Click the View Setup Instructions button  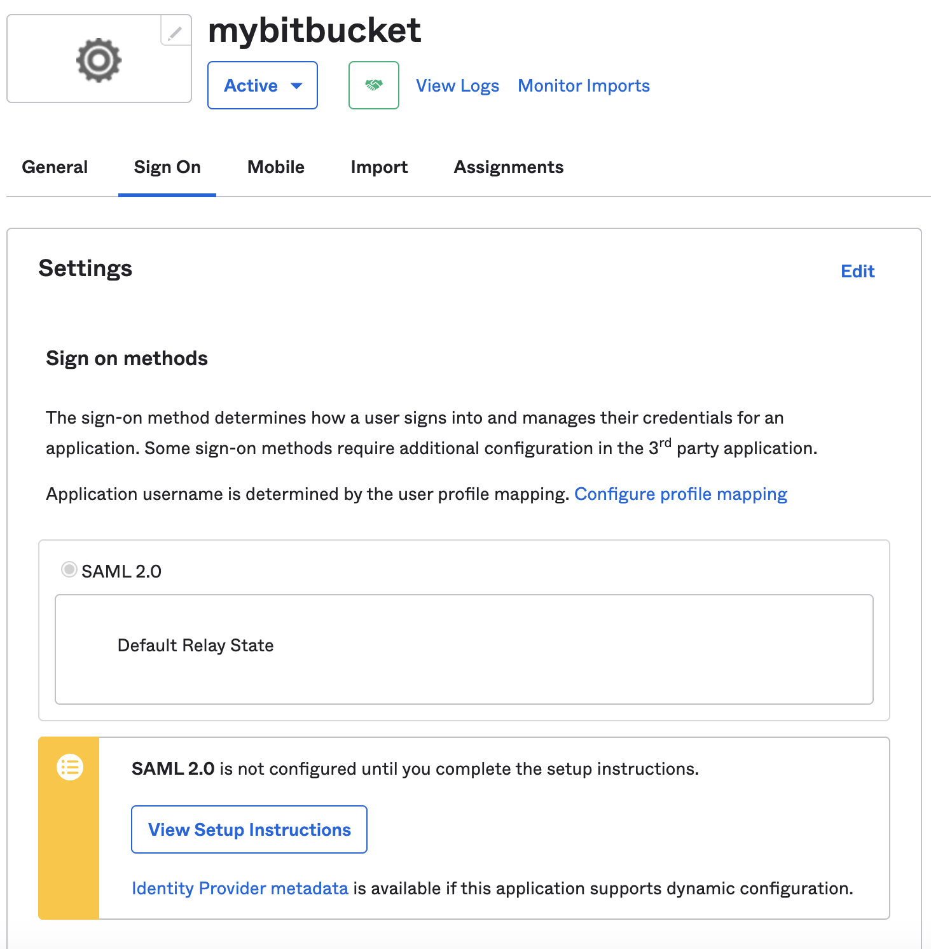coord(249,829)
